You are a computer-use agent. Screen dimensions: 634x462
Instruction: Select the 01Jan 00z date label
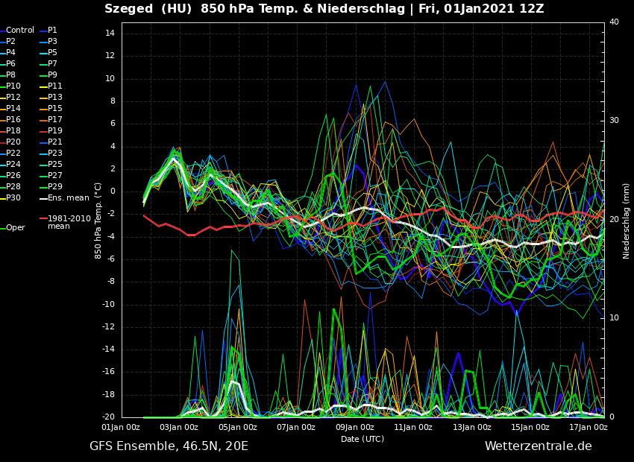tap(121, 427)
